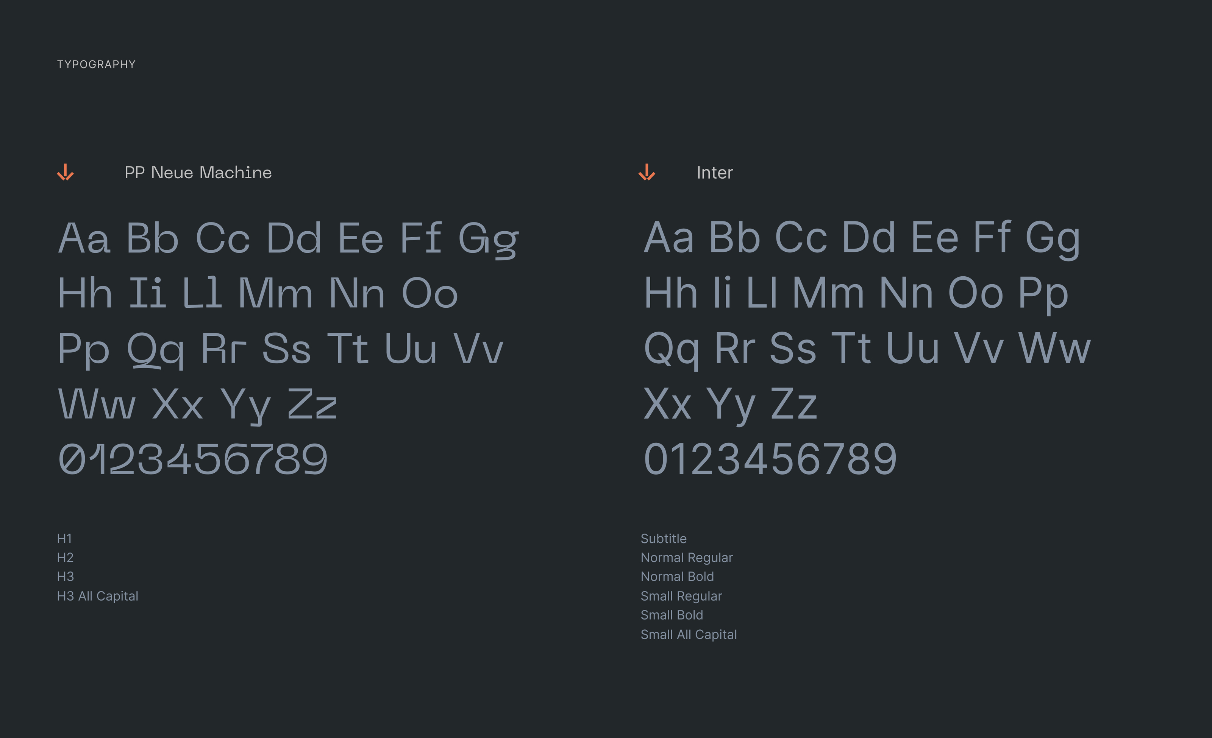The width and height of the screenshot is (1212, 738).
Task: Click the Inter numerals 0123456789
Action: click(x=770, y=459)
